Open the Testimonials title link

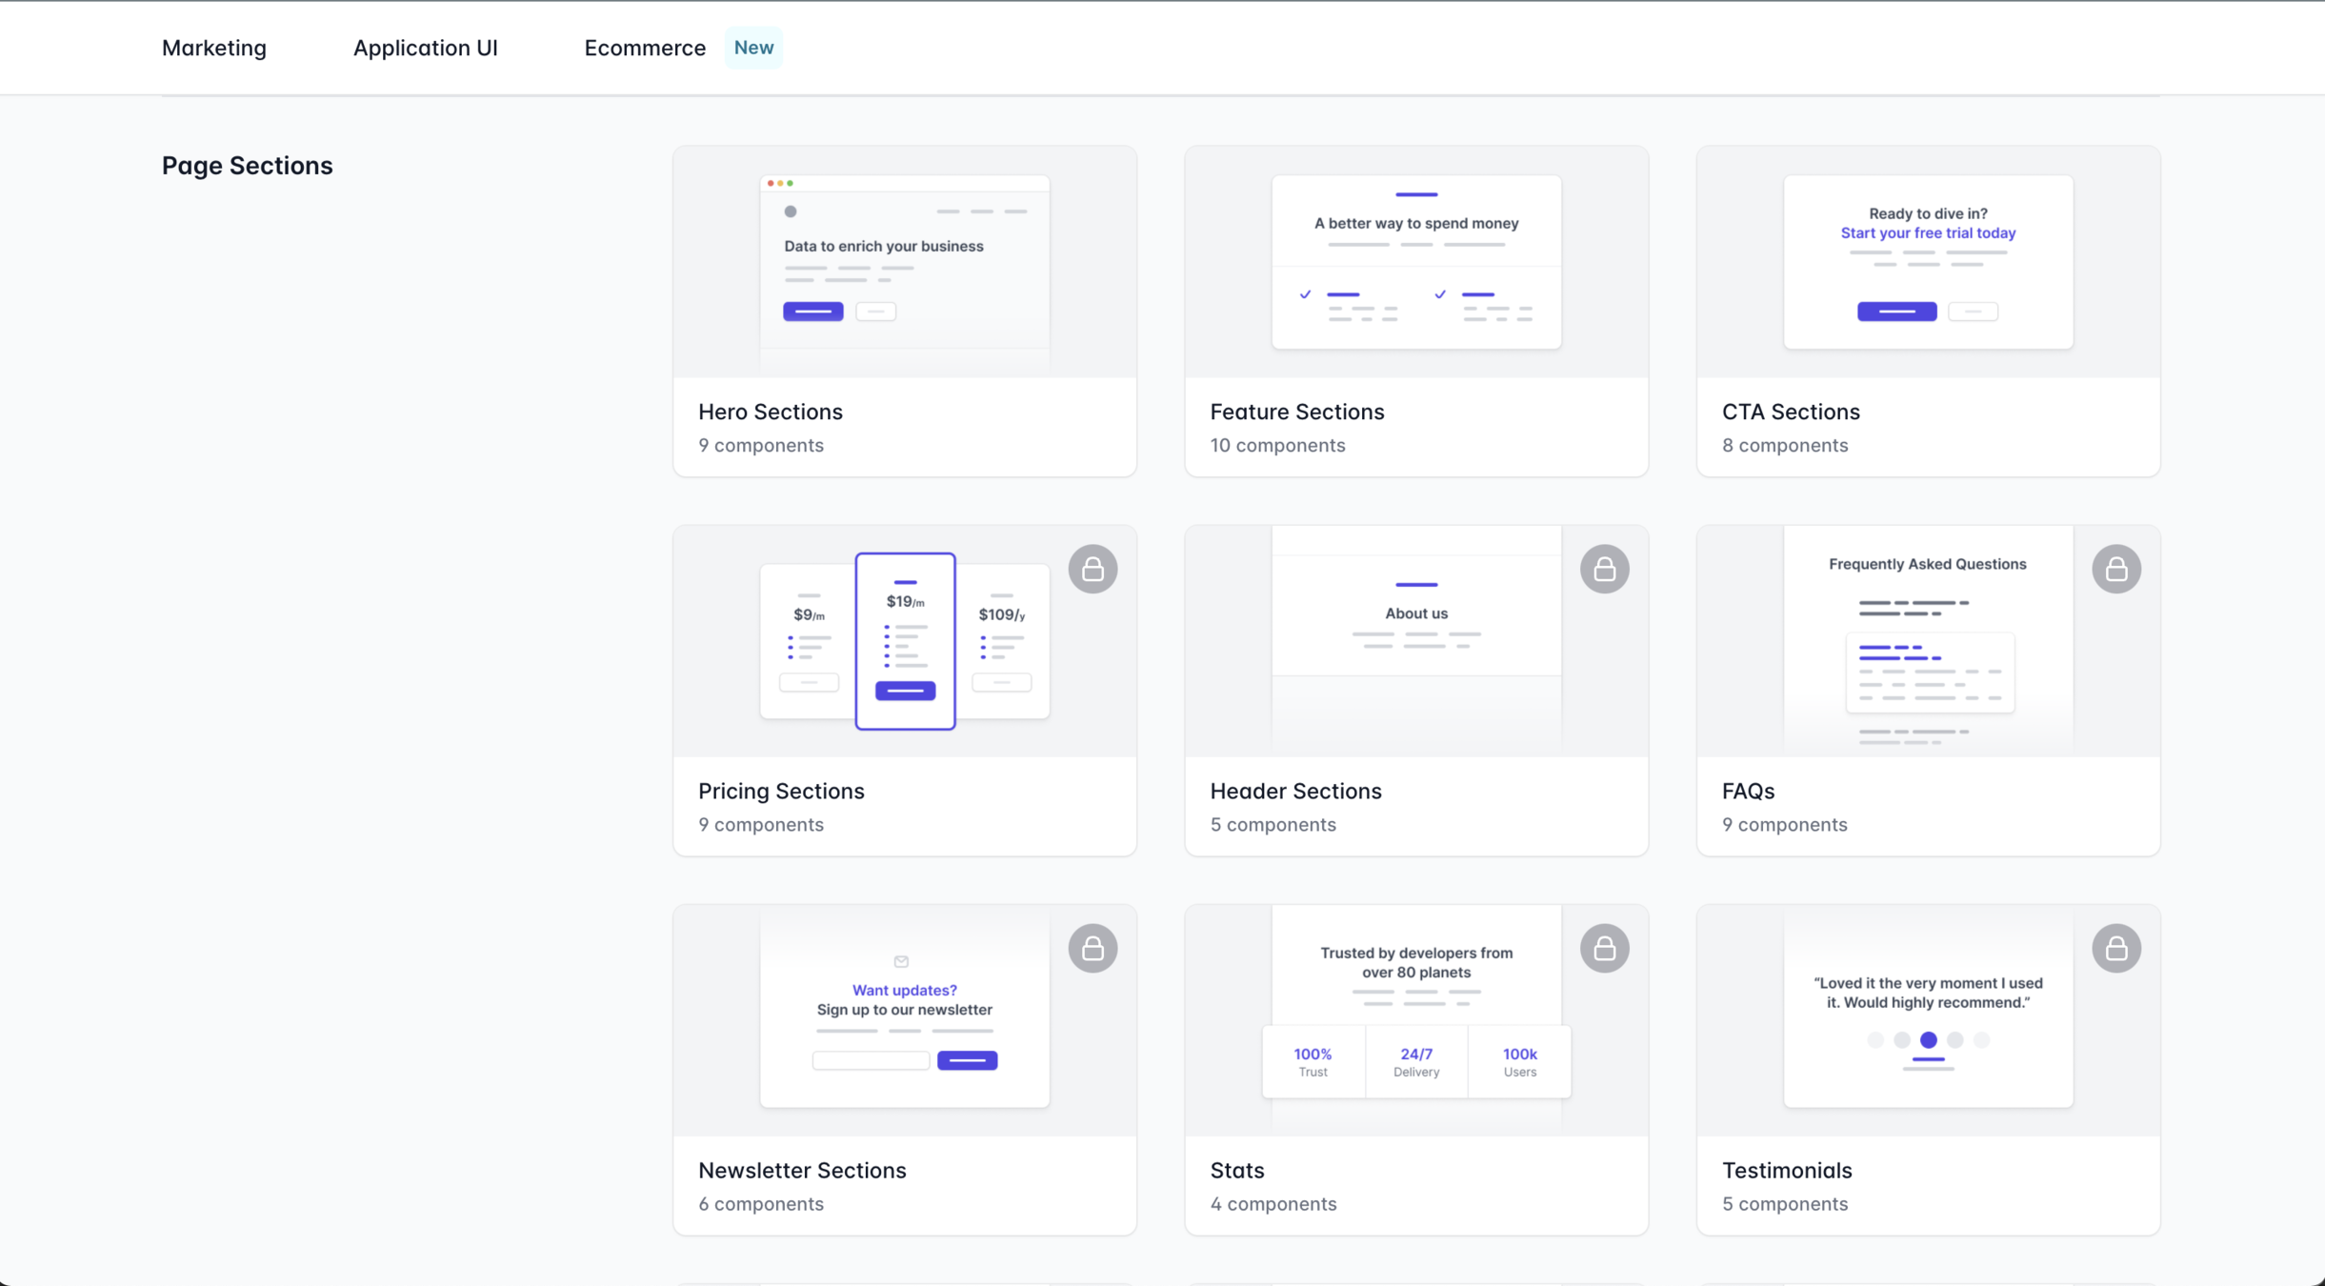click(1786, 1170)
